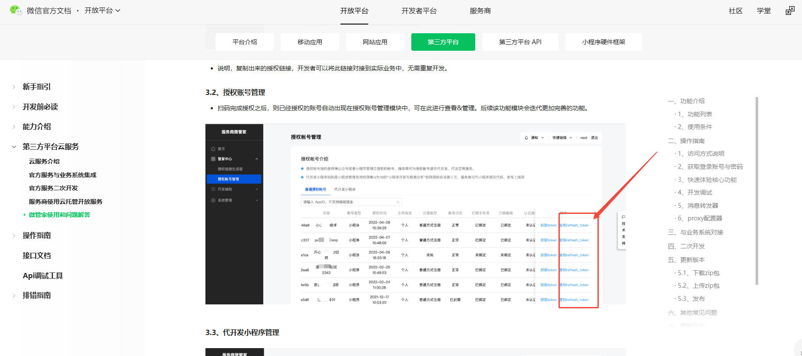Click the 3.2、授权账号管理 heading

click(235, 93)
